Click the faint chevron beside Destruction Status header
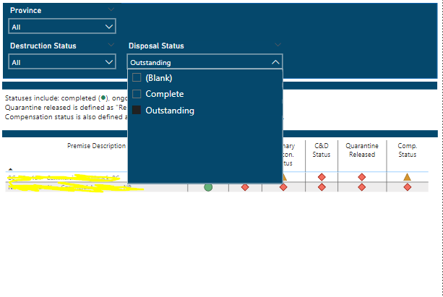The height and width of the screenshot is (297, 443). click(x=111, y=45)
